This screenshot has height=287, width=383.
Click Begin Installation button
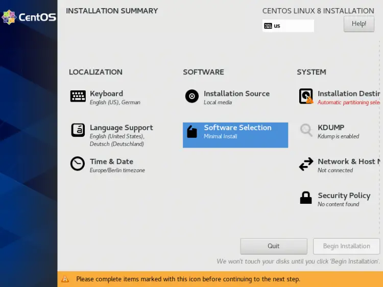pyautogui.click(x=346, y=246)
